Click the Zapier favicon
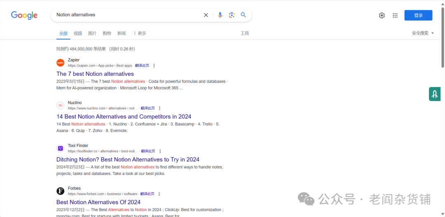Viewport: 445px width, 217px height. coord(61,63)
